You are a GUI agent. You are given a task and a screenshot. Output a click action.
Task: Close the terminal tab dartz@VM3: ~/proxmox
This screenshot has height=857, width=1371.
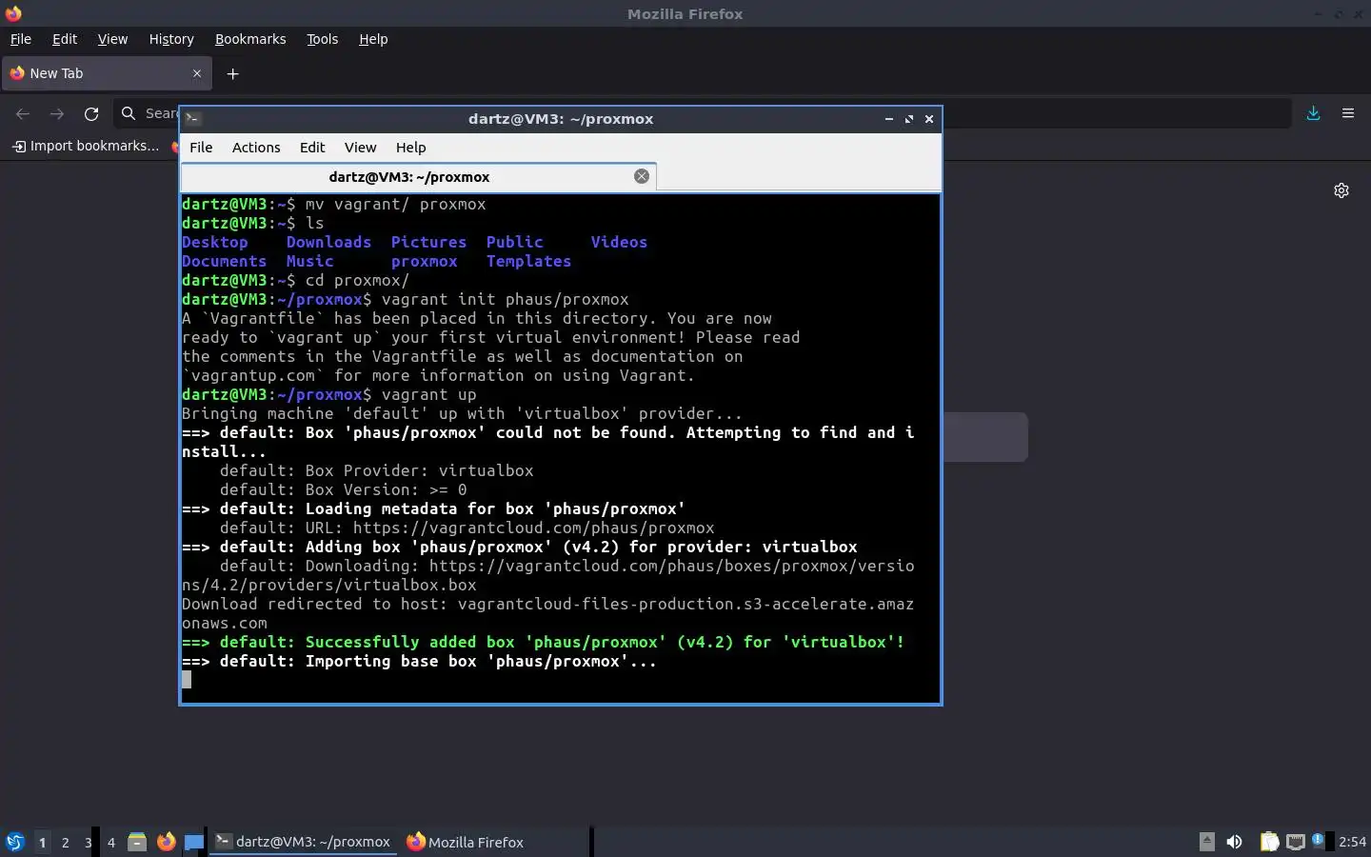tap(642, 176)
